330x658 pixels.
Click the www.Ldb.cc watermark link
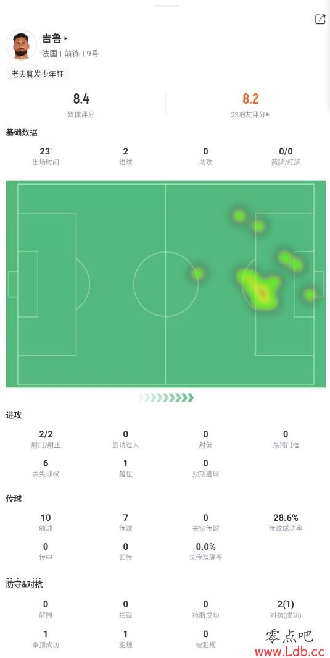click(x=290, y=651)
